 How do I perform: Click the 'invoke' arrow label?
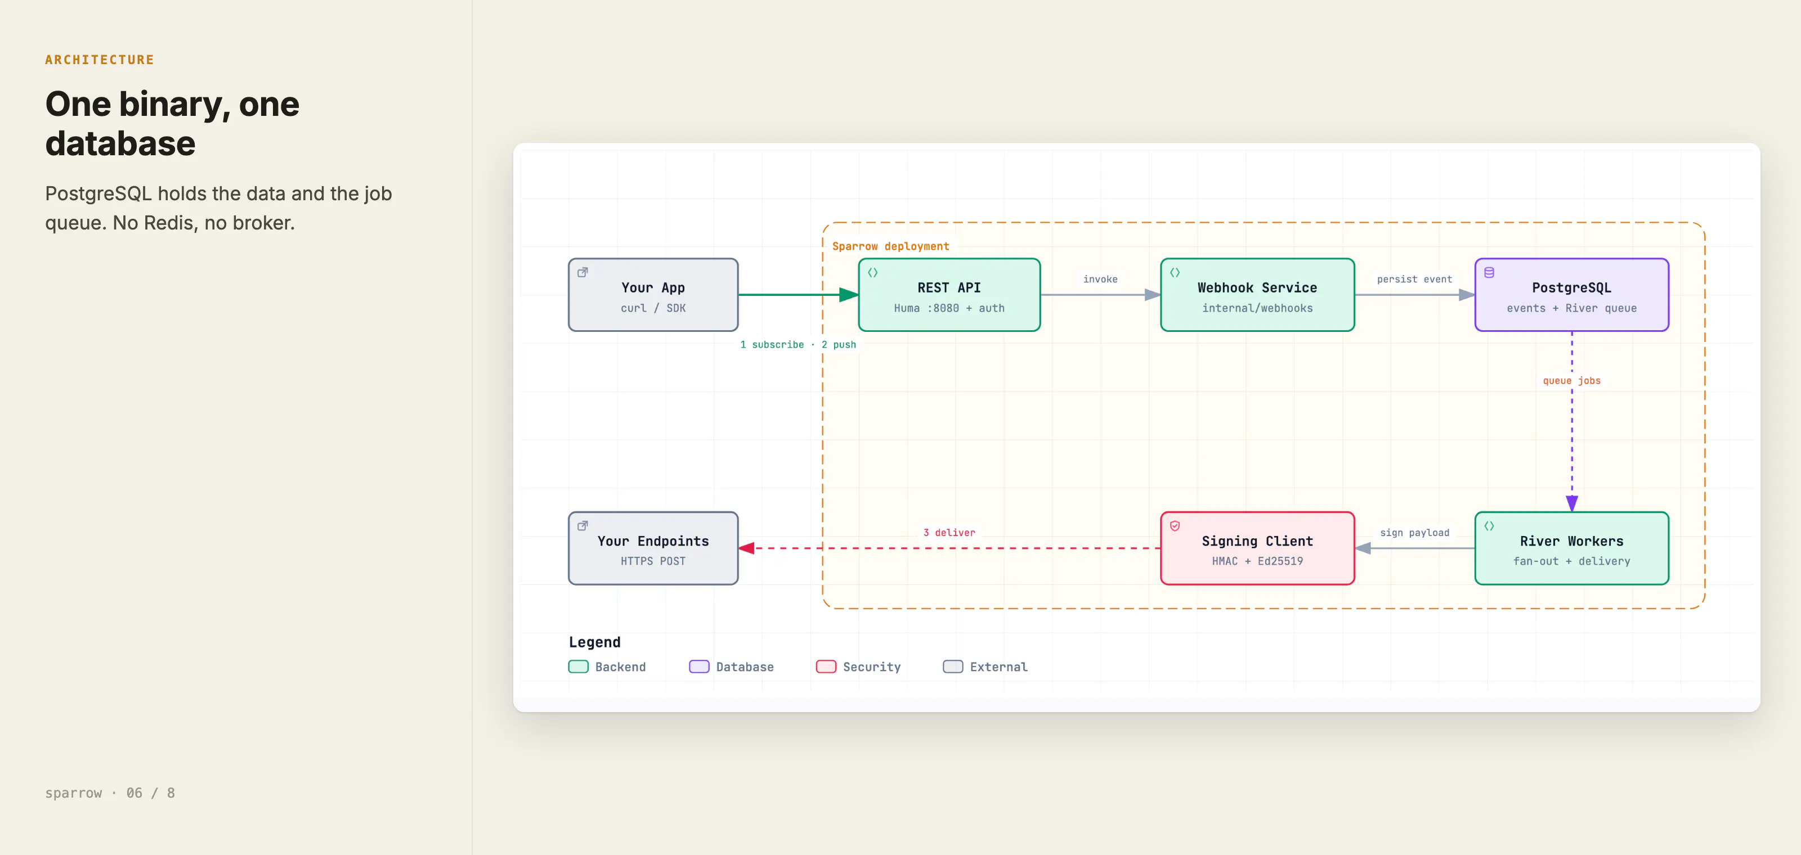1100,280
